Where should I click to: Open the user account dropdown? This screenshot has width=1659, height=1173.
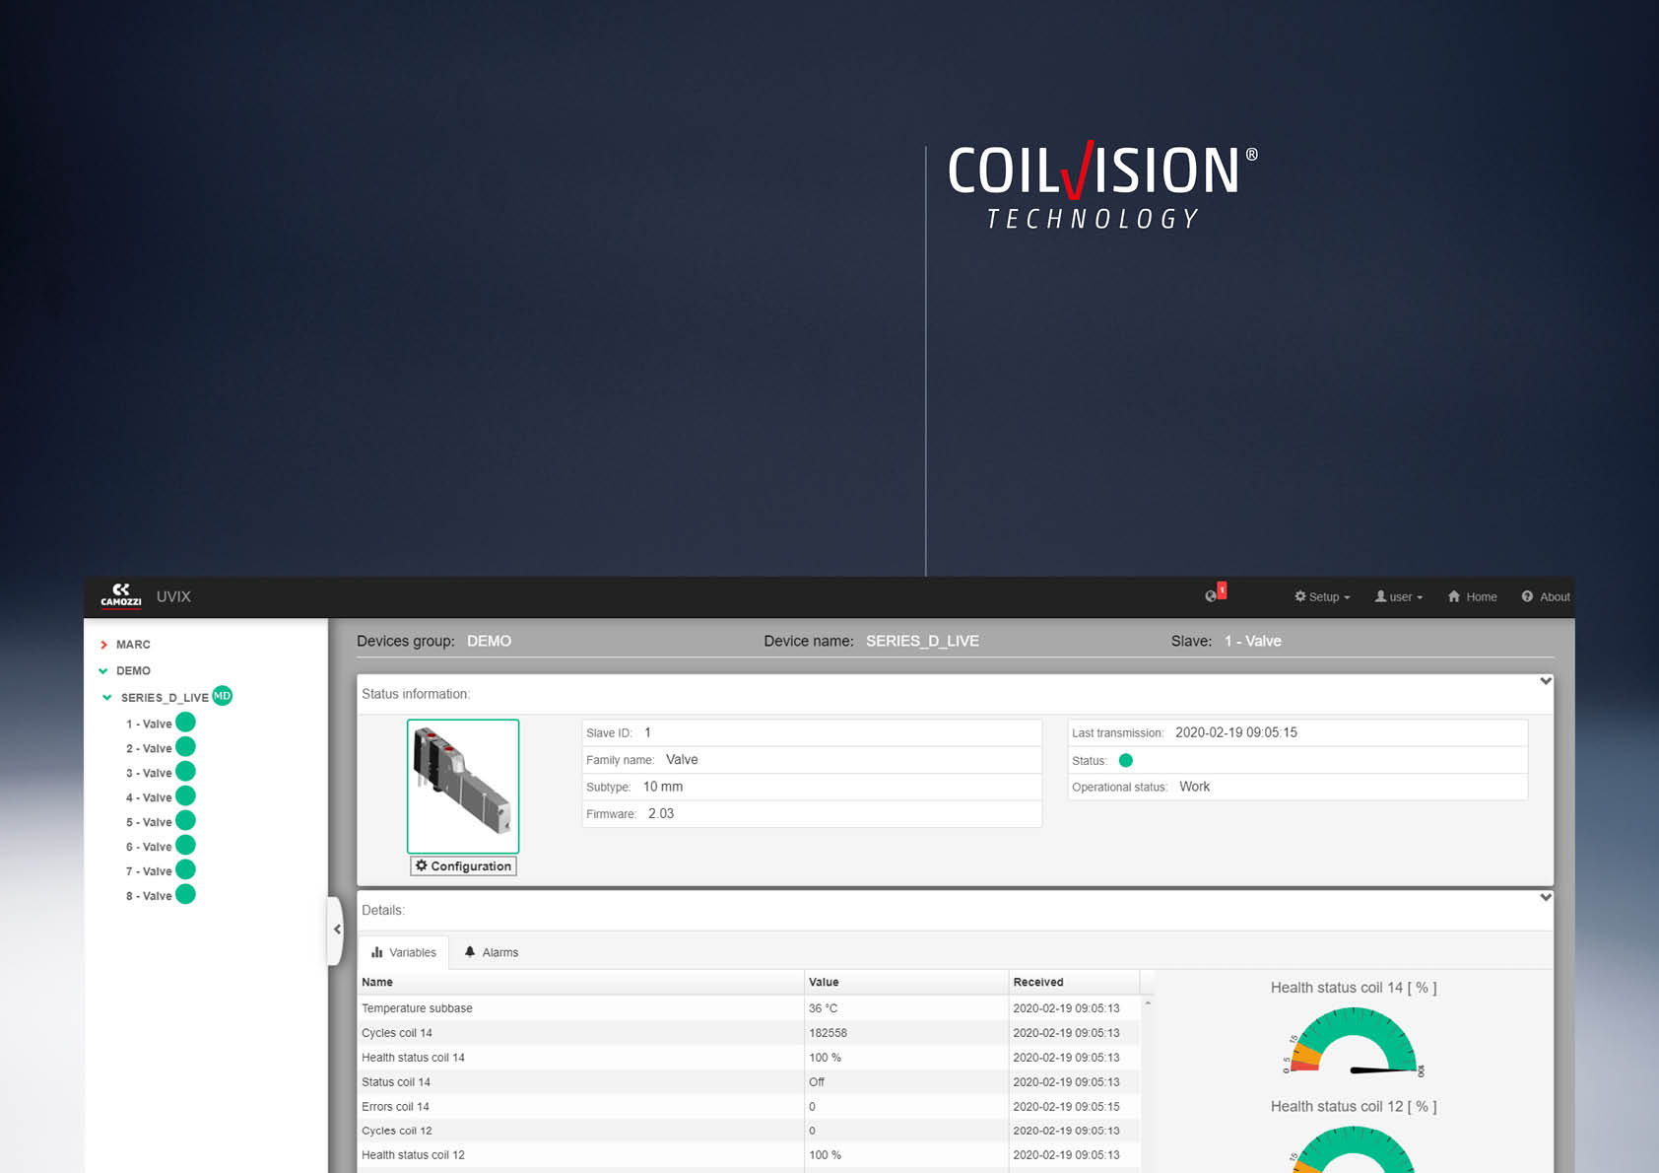click(1398, 596)
